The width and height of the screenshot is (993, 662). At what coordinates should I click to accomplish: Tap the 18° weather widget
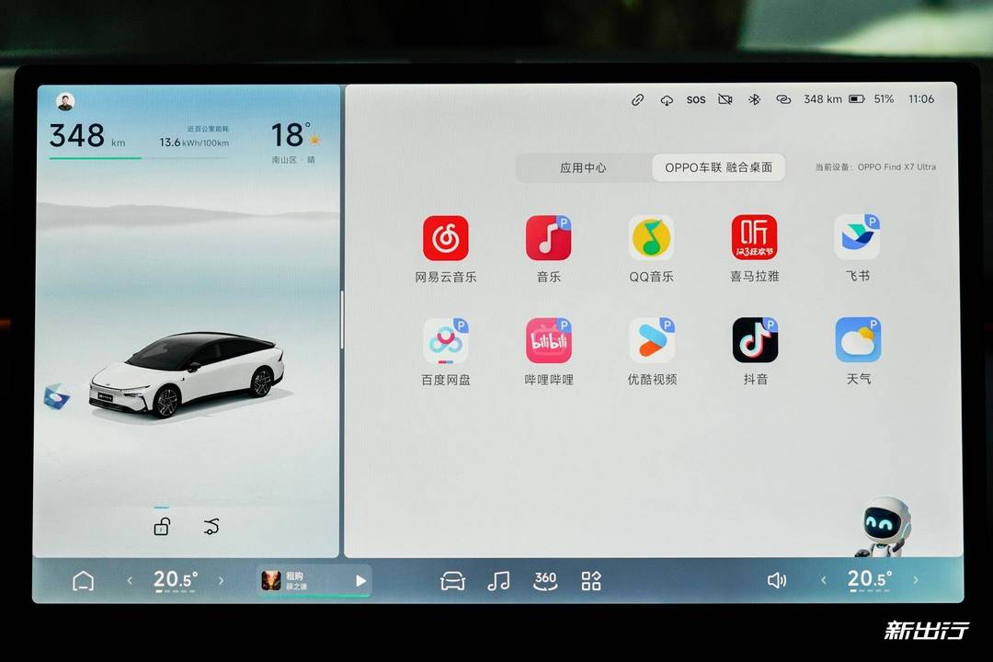295,135
